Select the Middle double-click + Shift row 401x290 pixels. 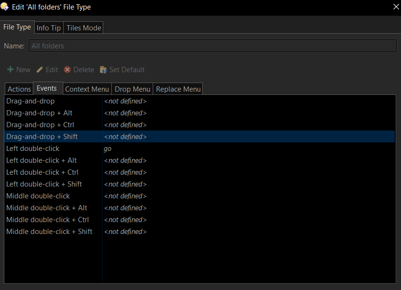tap(49, 232)
